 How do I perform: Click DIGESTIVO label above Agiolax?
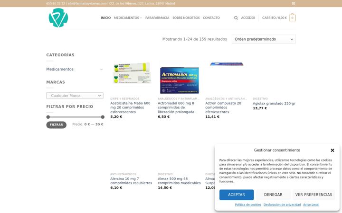tap(260, 98)
